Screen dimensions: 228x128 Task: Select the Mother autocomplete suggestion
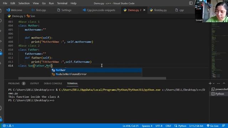click(x=96, y=70)
